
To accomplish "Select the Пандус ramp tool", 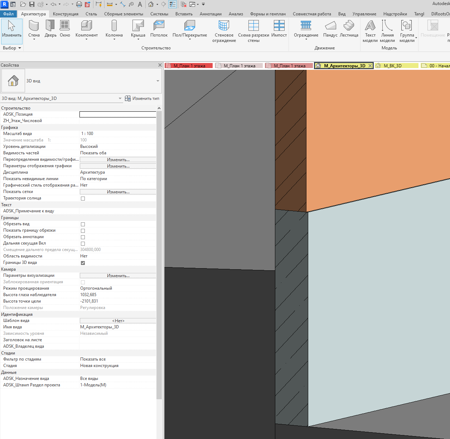I will pyautogui.click(x=330, y=29).
